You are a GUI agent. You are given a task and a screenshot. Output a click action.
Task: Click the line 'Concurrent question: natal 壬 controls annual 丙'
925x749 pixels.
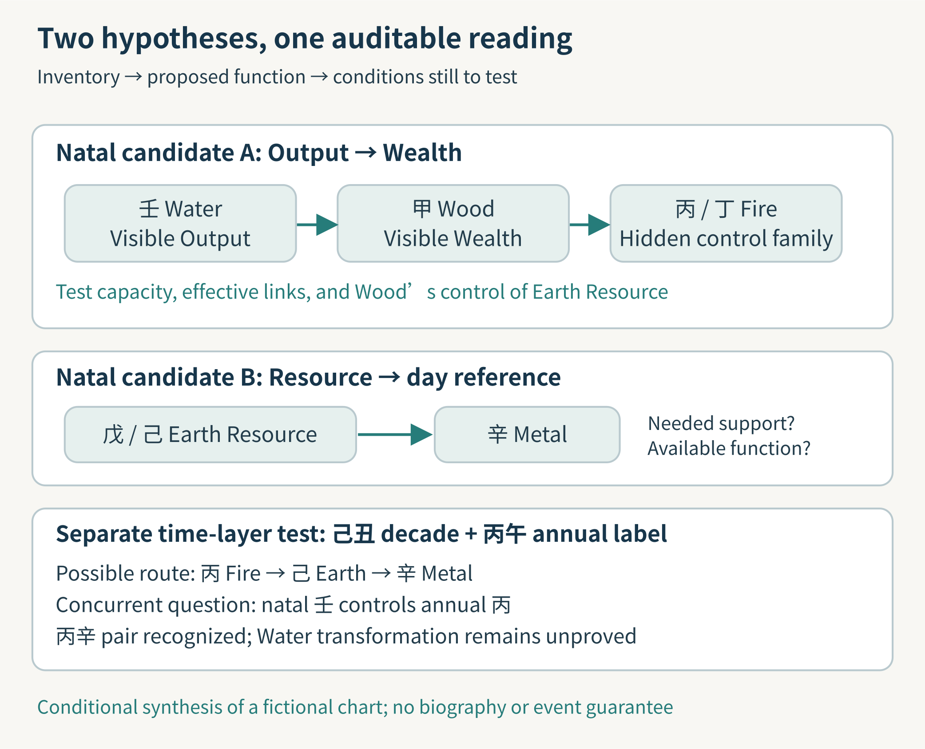click(x=283, y=605)
